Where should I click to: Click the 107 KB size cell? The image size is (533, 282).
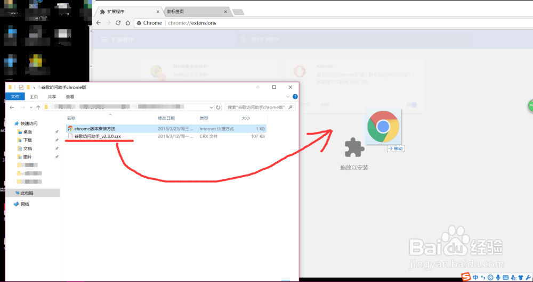point(257,136)
